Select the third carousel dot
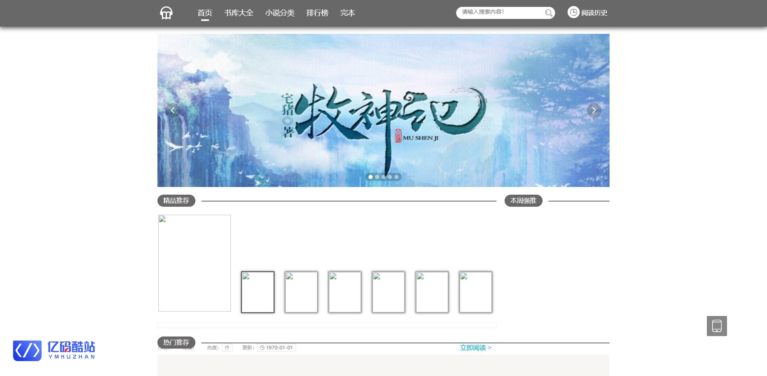The height and width of the screenshot is (376, 767). coord(383,177)
